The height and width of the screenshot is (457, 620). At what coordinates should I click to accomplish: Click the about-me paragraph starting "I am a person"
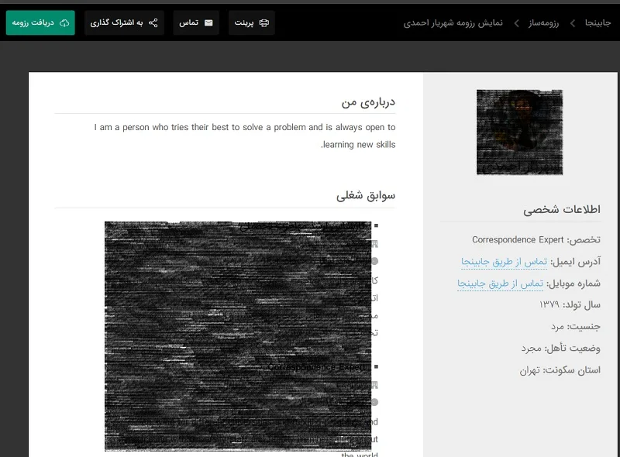click(245, 136)
